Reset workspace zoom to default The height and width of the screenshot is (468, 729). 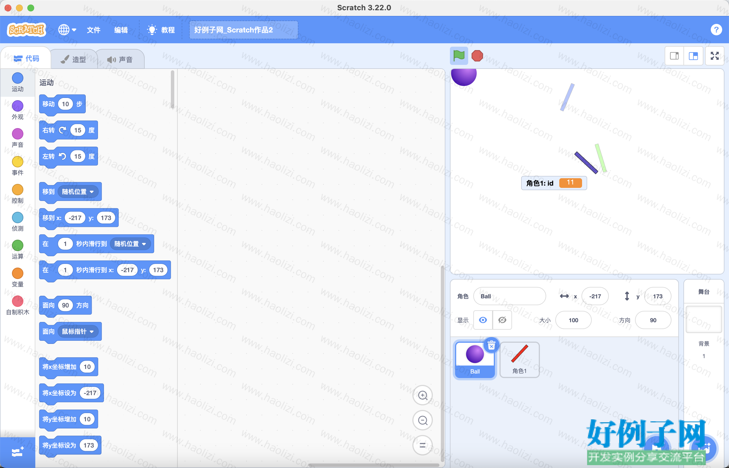click(423, 445)
